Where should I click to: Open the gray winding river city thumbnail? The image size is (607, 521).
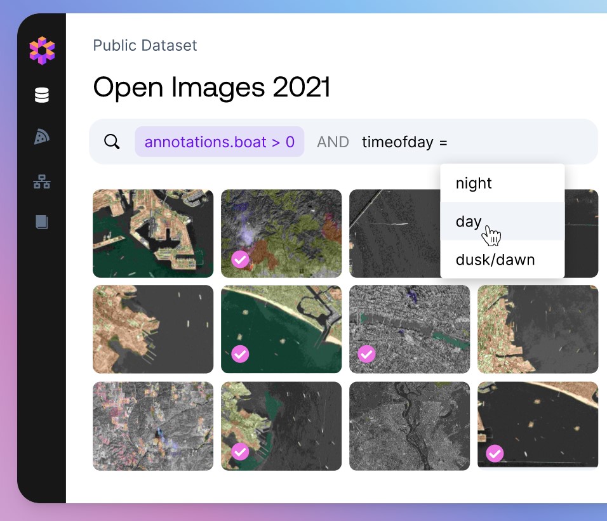click(410, 426)
